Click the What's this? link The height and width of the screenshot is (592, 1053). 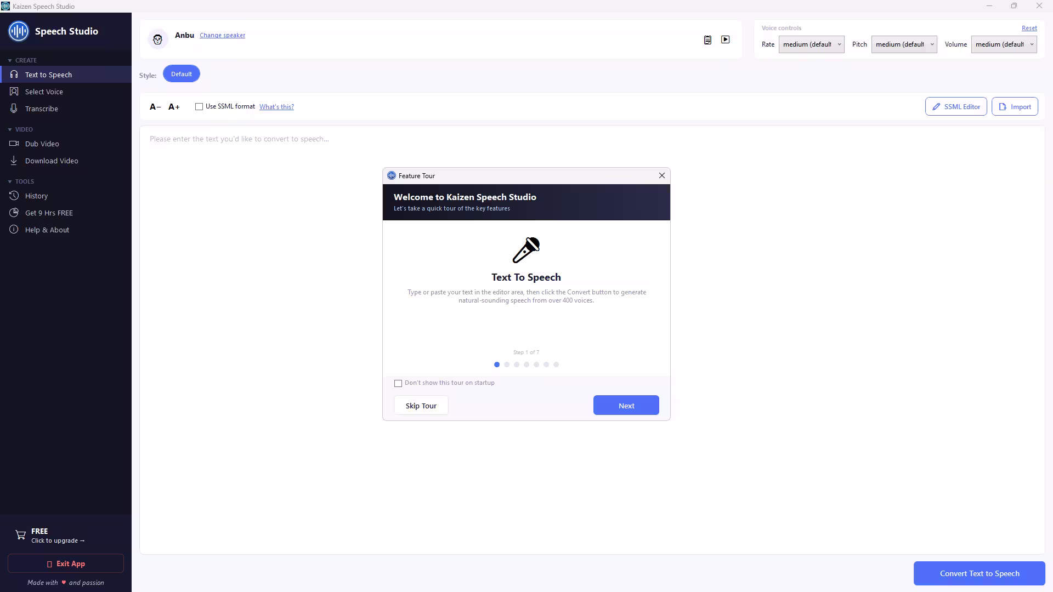(x=276, y=107)
